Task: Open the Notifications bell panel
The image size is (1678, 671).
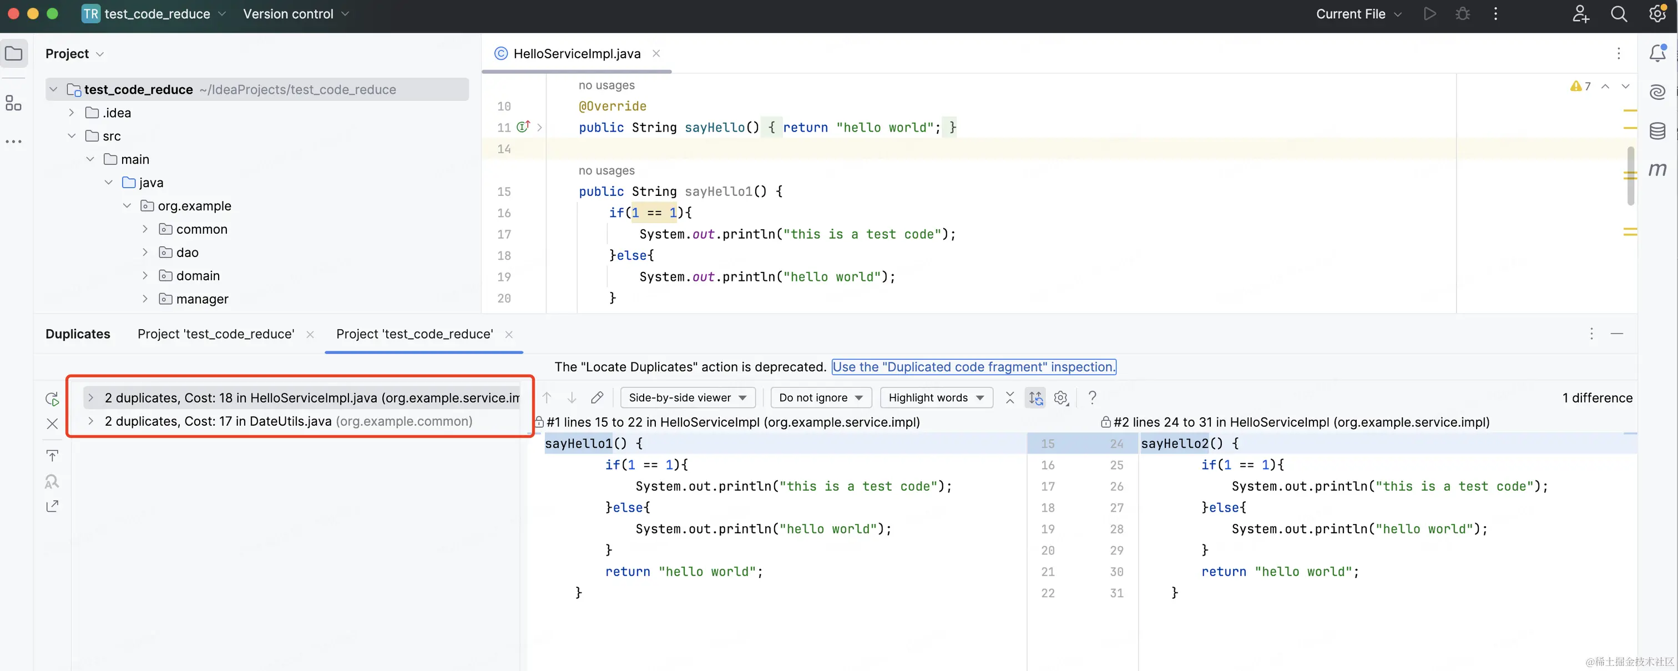Action: tap(1657, 53)
